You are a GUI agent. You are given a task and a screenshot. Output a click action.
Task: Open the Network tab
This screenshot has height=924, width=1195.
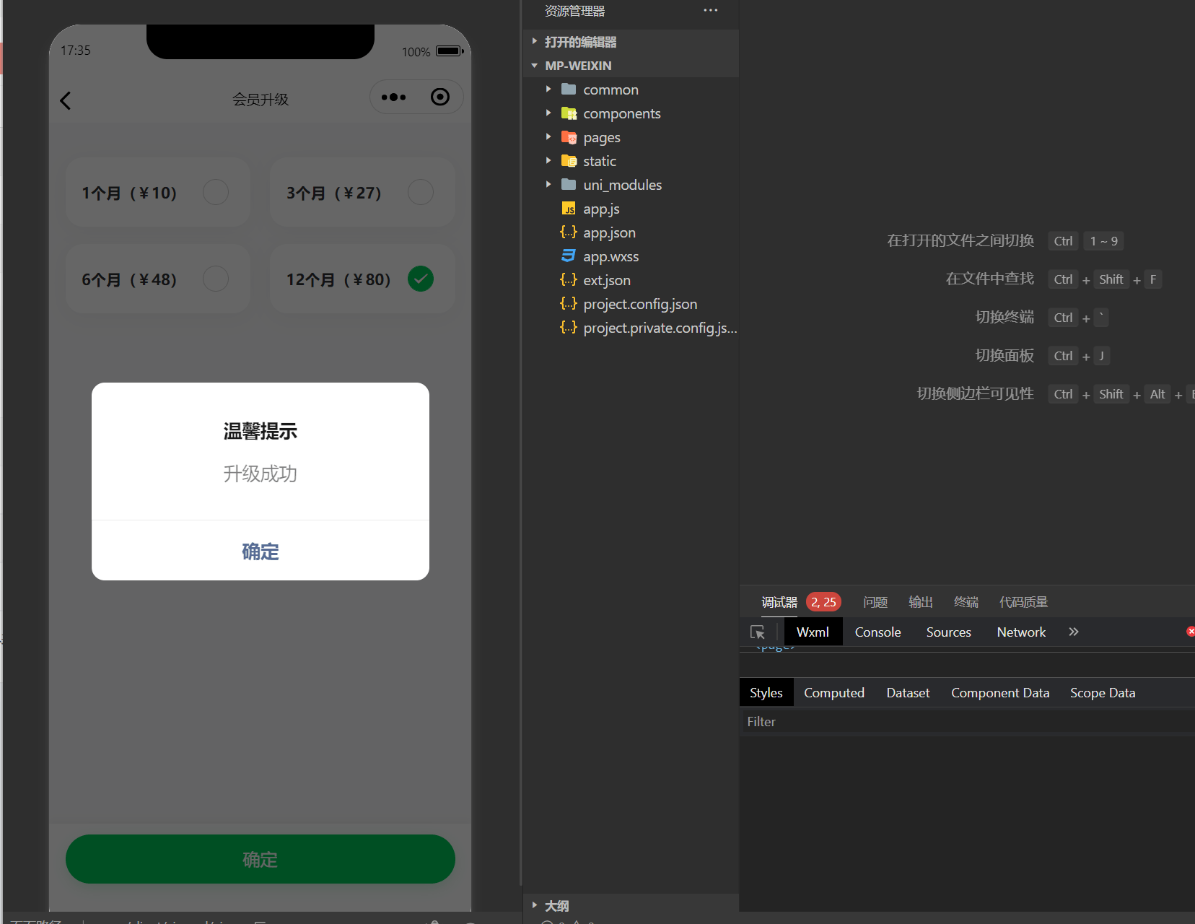point(1021,632)
